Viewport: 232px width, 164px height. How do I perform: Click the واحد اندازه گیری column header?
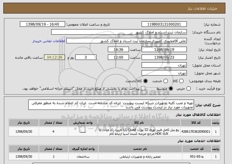point(83,149)
